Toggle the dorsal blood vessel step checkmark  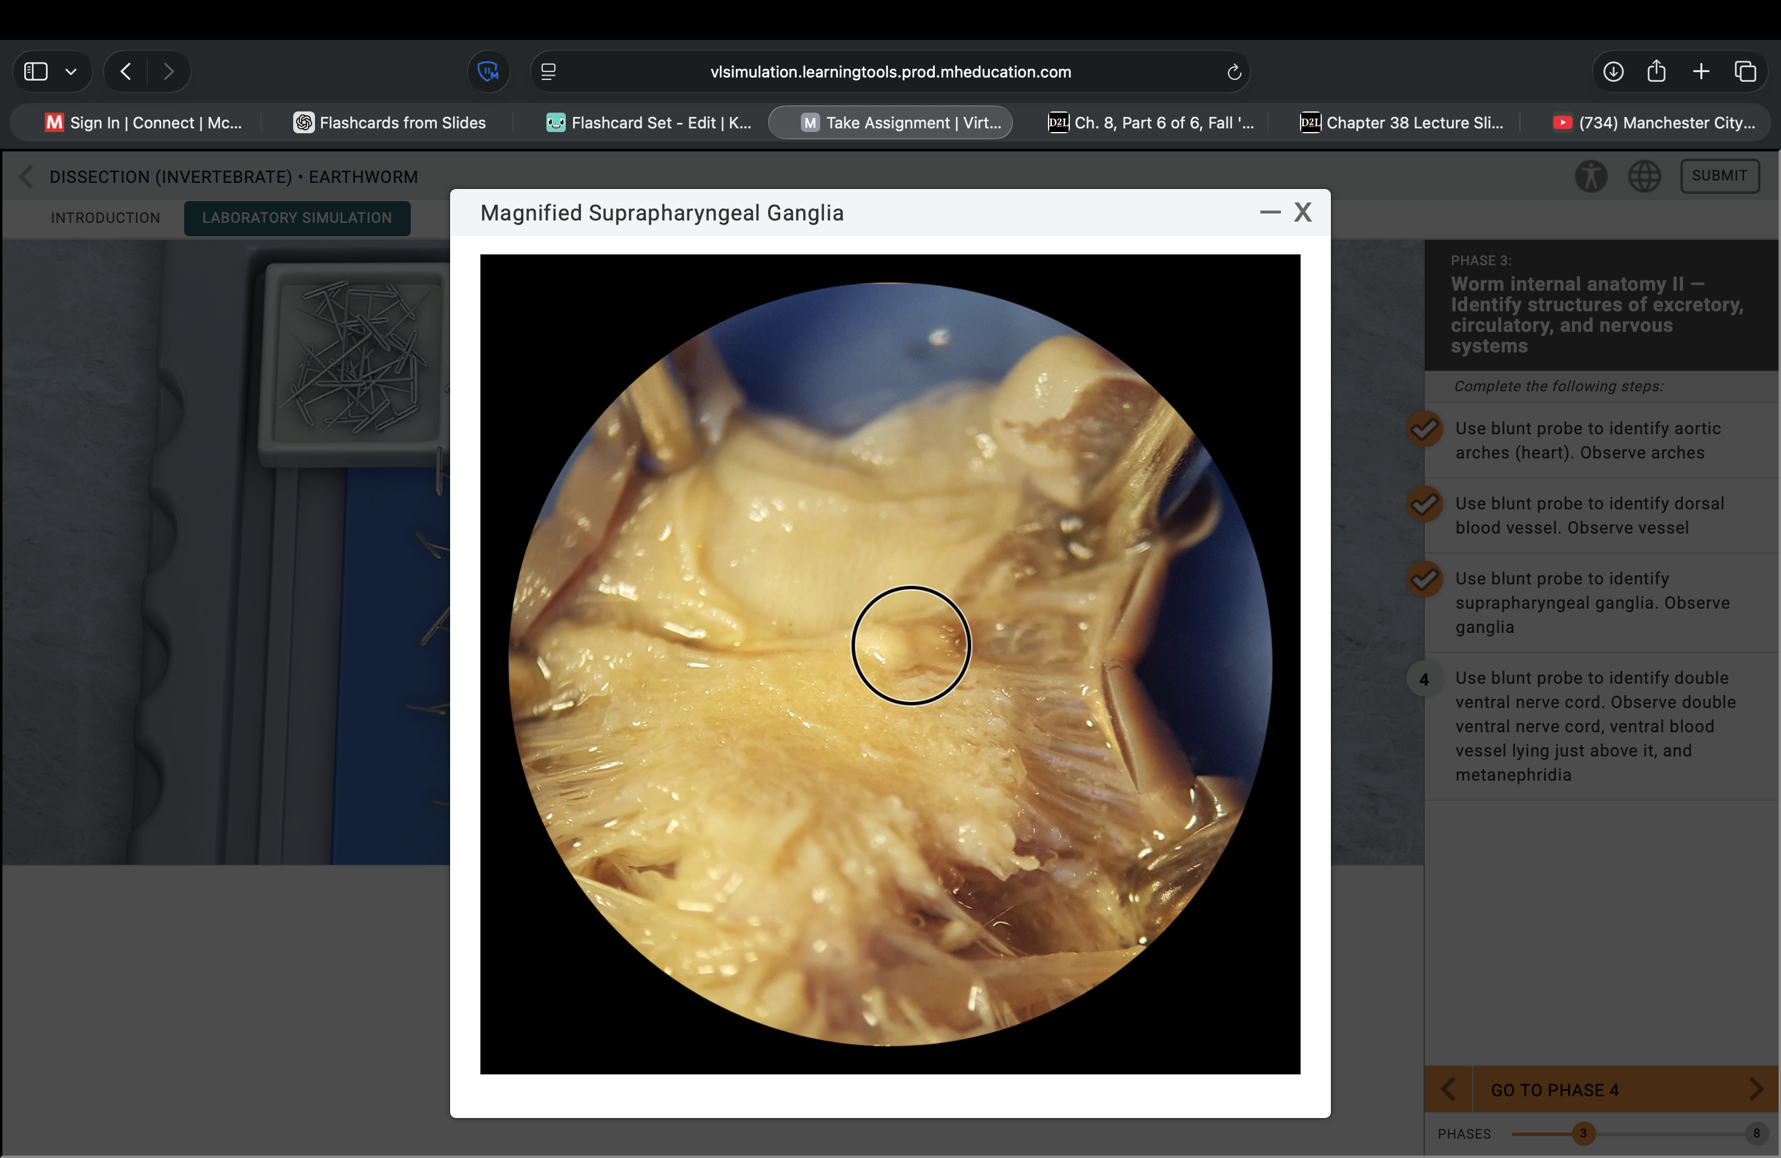point(1424,504)
